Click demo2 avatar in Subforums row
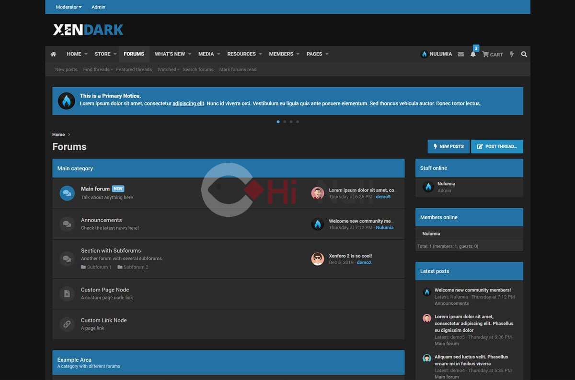The width and height of the screenshot is (575, 380). (318, 259)
